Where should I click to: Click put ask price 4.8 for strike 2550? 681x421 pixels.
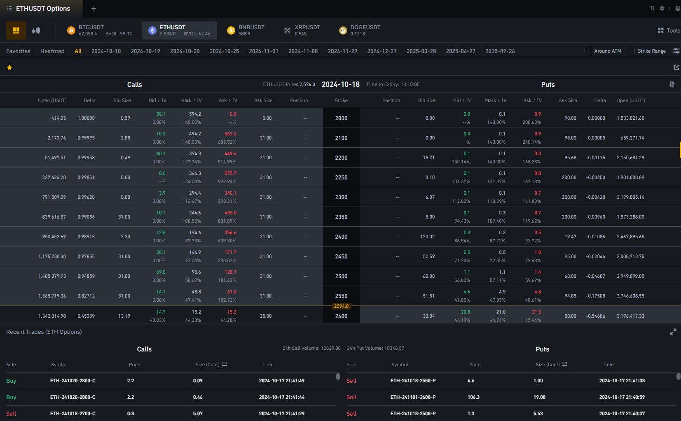538,292
